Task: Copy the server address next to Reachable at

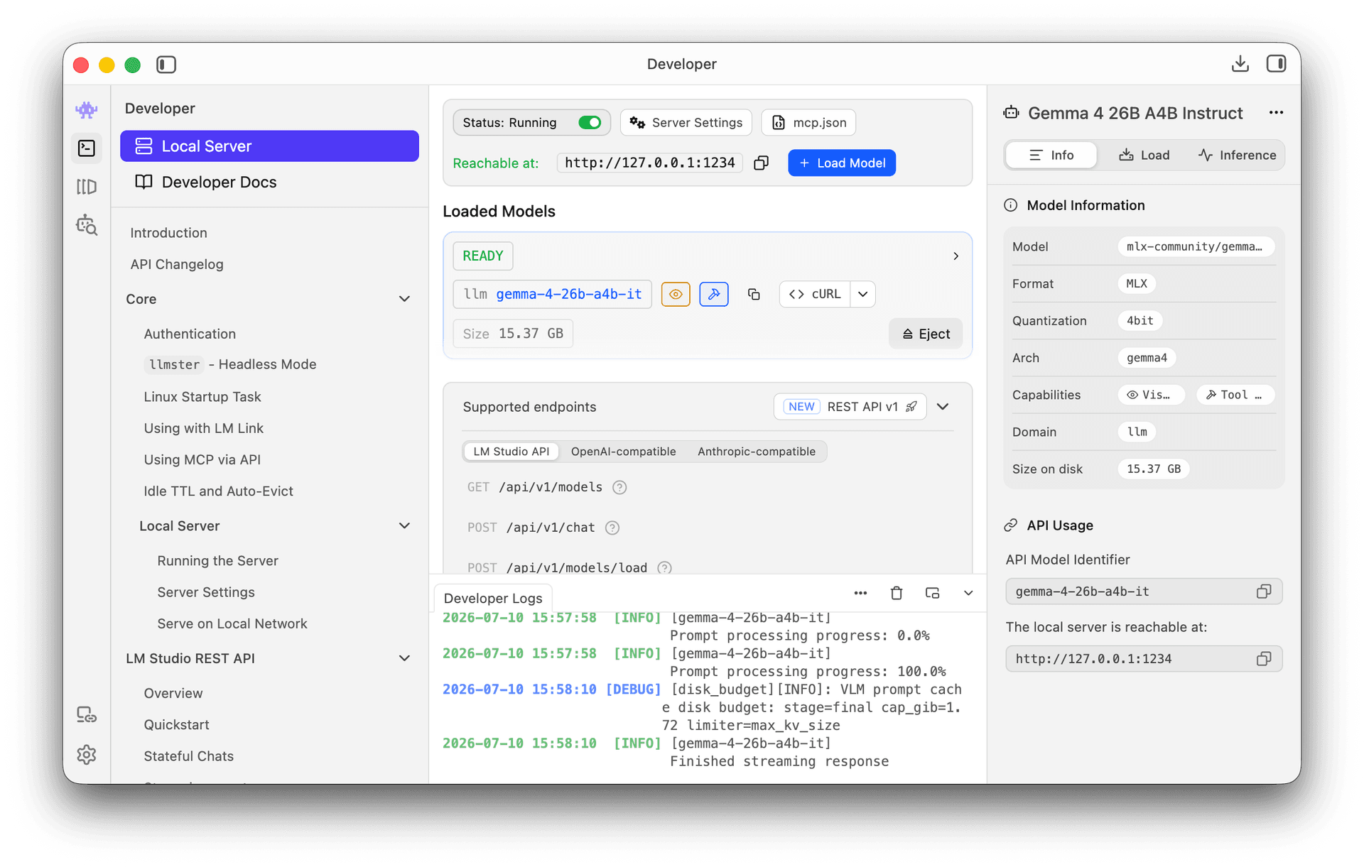Action: pos(761,163)
